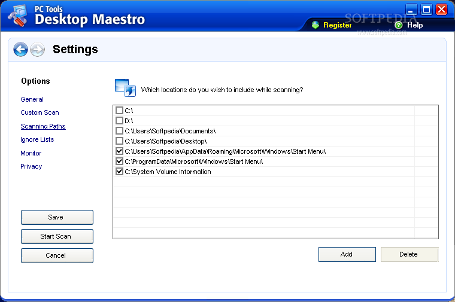Click the Save button
Image resolution: width=455 pixels, height=302 pixels.
click(57, 217)
